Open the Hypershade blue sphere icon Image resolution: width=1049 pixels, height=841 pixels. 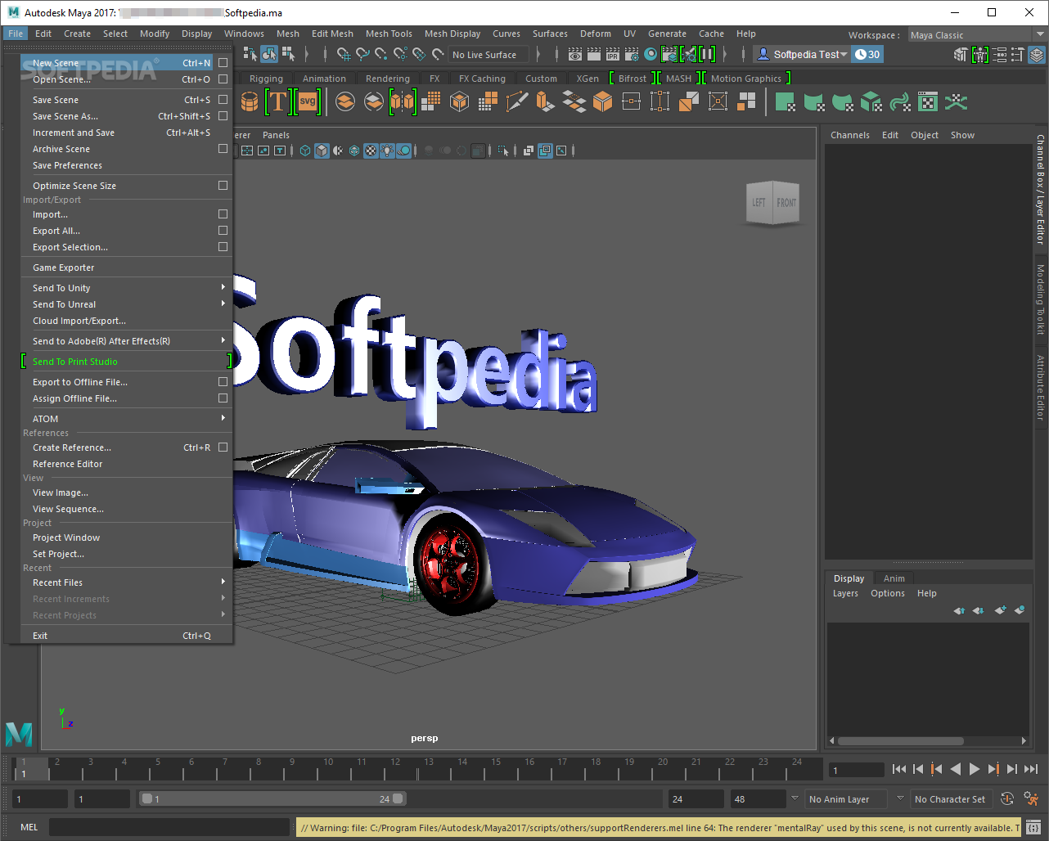click(651, 54)
